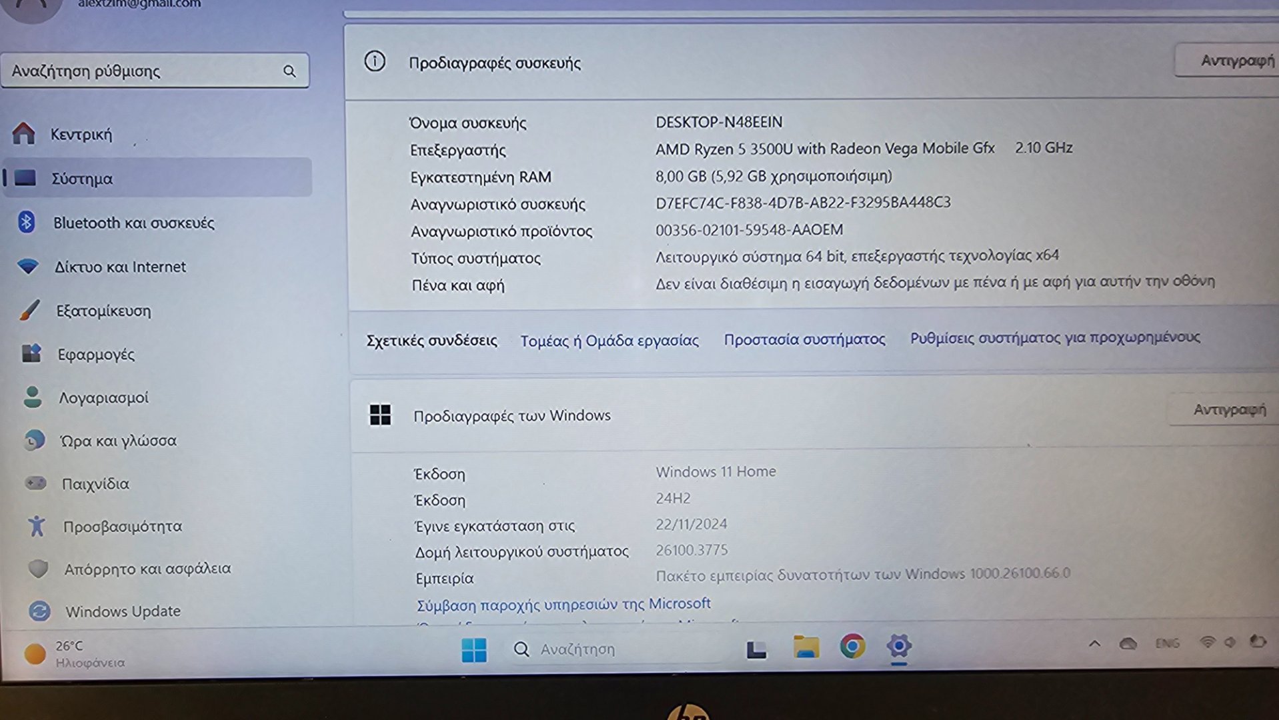This screenshot has width=1279, height=720.
Task: Open Ρυθμίσεις συστήματος για προχωρημένους link
Action: coord(1055,337)
